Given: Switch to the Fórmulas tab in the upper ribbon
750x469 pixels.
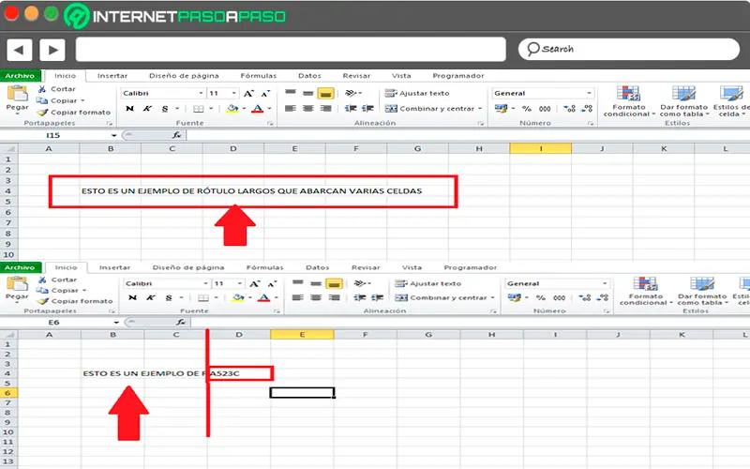Looking at the screenshot, I should click(259, 76).
